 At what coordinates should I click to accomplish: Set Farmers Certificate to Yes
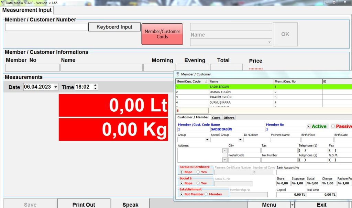[x=198, y=172]
